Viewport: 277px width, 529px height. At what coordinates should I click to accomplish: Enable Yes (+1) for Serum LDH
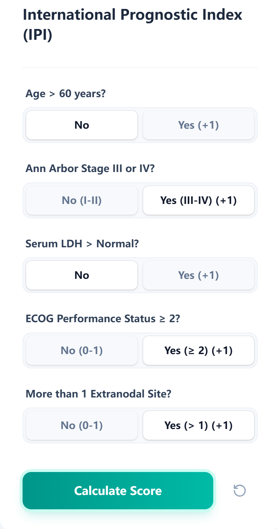(199, 275)
